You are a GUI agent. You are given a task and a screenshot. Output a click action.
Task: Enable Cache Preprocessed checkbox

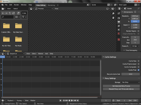(x=139, y=64)
